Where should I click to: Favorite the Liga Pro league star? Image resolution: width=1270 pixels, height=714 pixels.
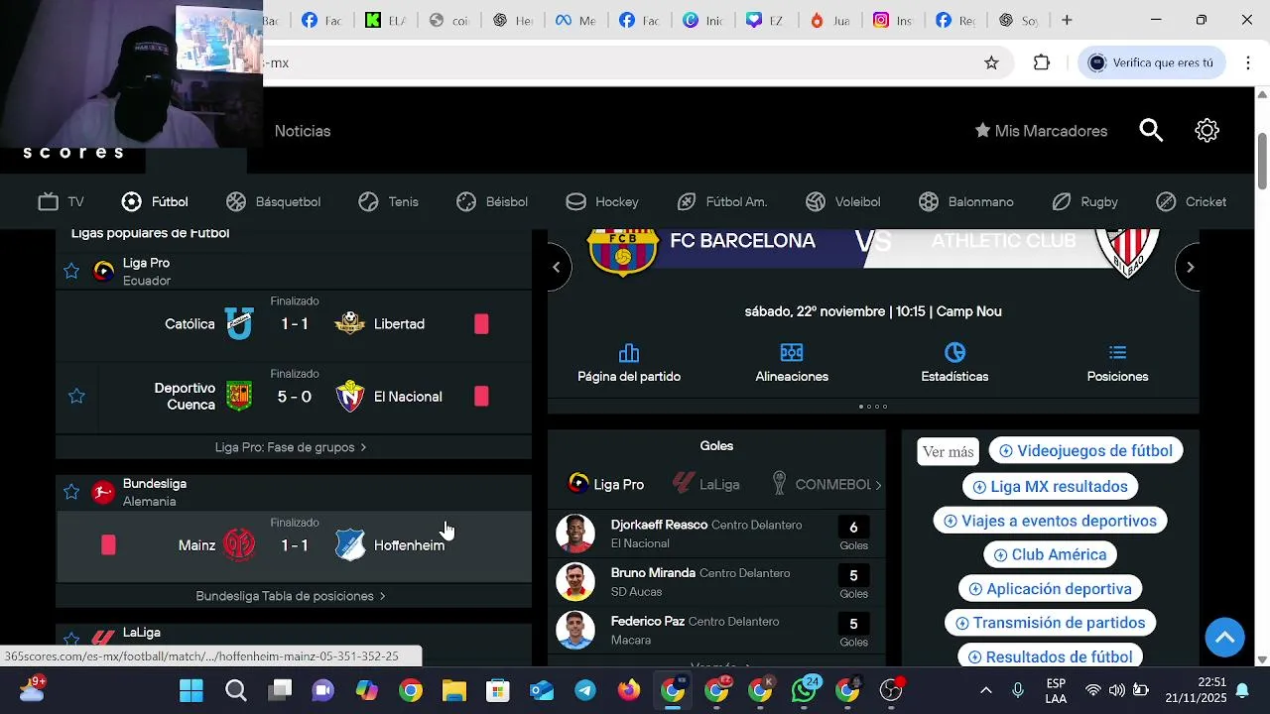pos(71,272)
